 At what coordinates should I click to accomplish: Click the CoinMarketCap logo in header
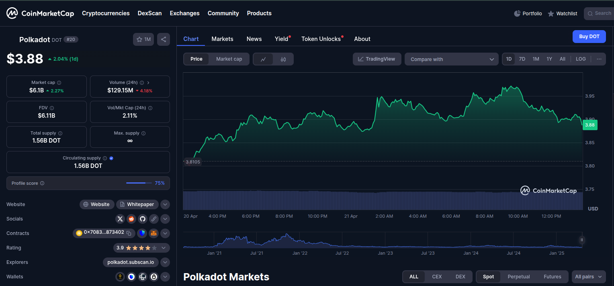[x=40, y=13]
